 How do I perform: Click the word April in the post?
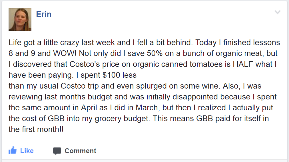point(86,108)
